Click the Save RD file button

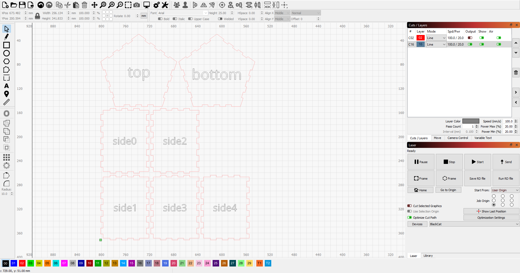point(477,178)
